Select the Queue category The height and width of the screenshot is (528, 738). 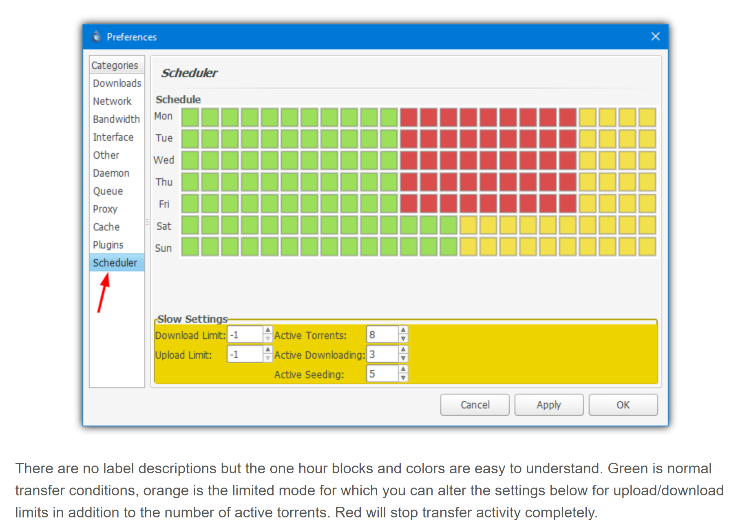click(x=108, y=191)
